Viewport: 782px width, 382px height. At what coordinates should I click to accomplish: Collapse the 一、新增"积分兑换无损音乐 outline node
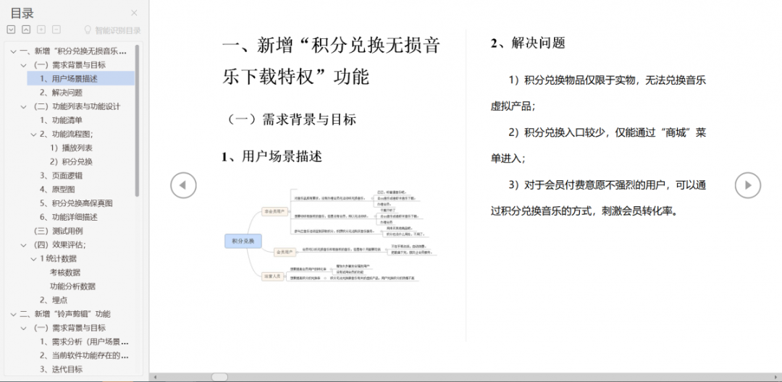13,51
